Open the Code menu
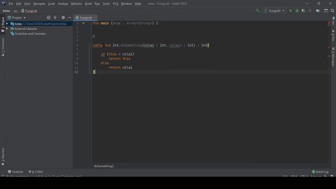This screenshot has width=336, height=189. (51, 4)
